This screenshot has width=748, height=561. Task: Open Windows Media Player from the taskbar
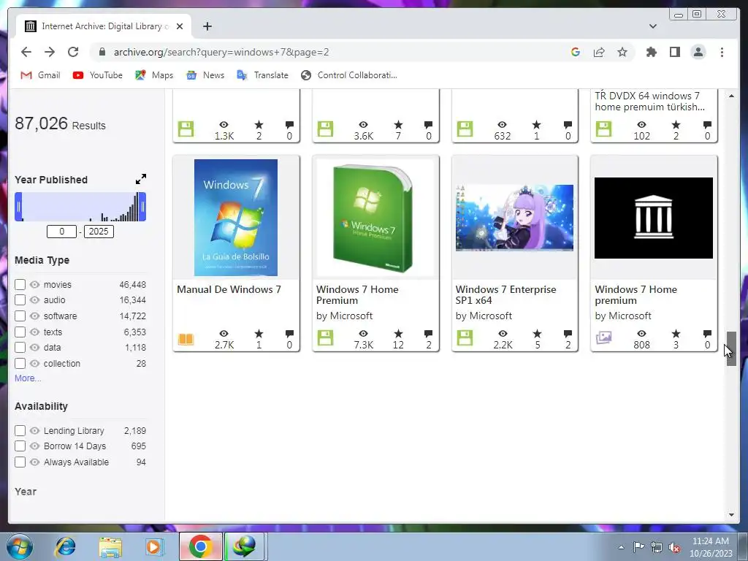(155, 546)
